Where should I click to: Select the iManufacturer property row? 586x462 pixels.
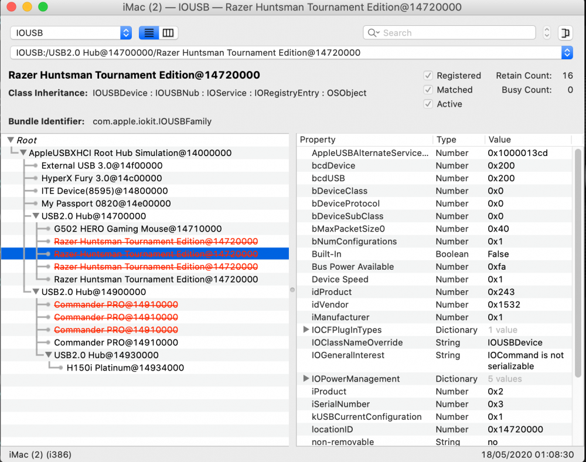[x=434, y=317]
